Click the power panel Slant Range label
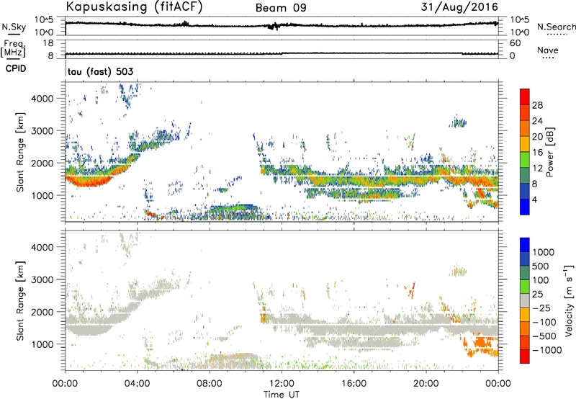 [19, 152]
